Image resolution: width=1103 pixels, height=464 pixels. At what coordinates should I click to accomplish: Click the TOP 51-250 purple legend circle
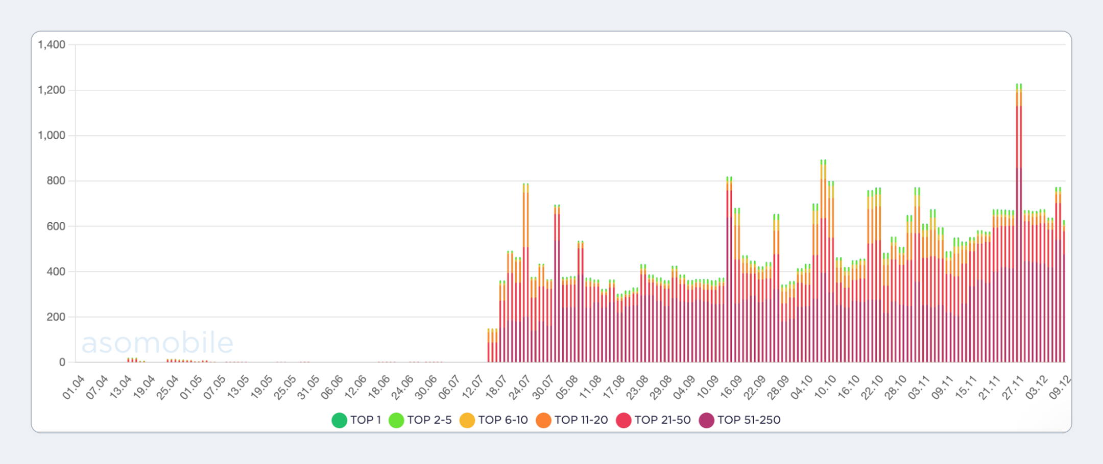707,420
